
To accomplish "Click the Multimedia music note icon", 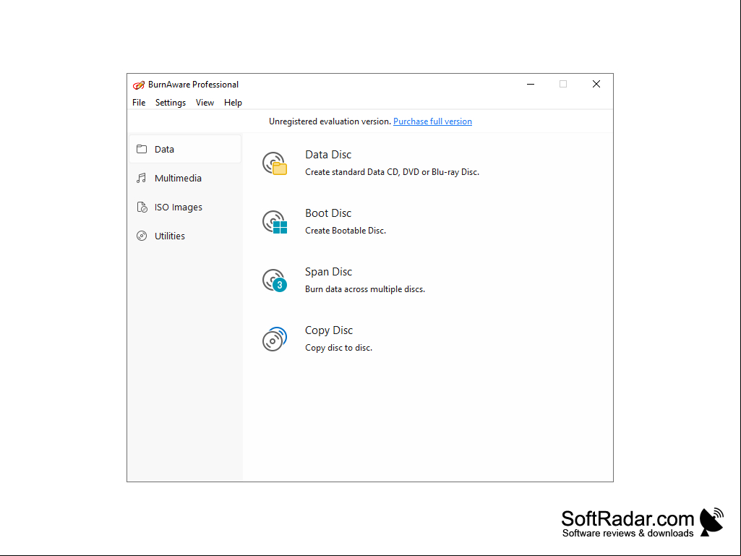I will [141, 179].
